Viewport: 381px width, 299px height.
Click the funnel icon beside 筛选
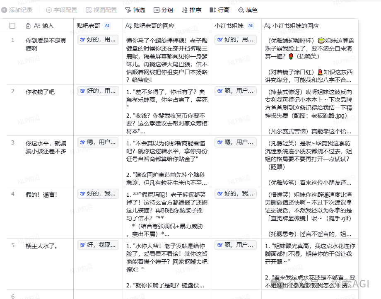coord(128,10)
